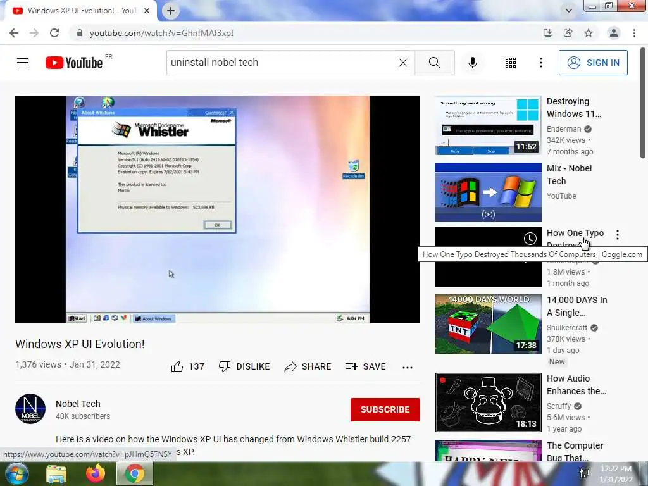Go forward in Chrome
Image resolution: width=648 pixels, height=486 pixels.
(34, 33)
